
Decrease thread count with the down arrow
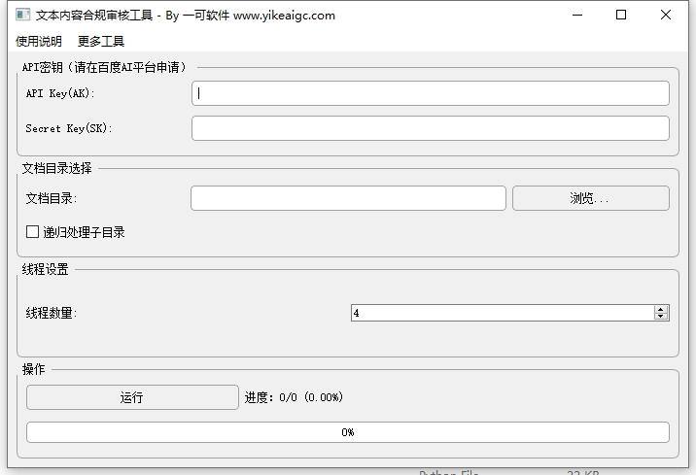(x=662, y=317)
